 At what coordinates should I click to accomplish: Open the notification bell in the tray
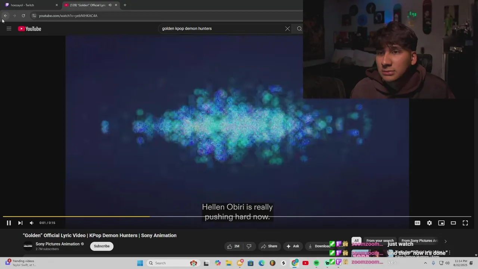[471, 263]
